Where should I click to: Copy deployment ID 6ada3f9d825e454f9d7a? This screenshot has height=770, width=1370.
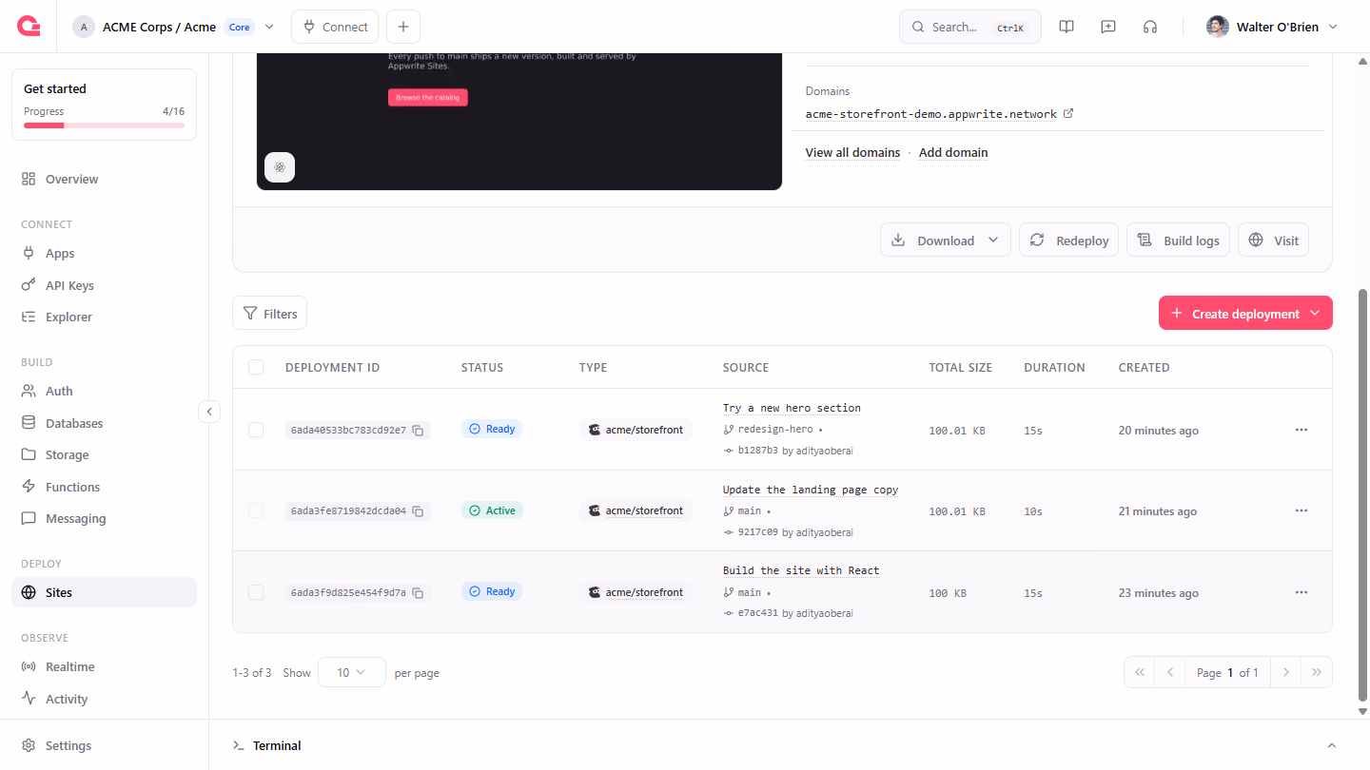coord(418,593)
